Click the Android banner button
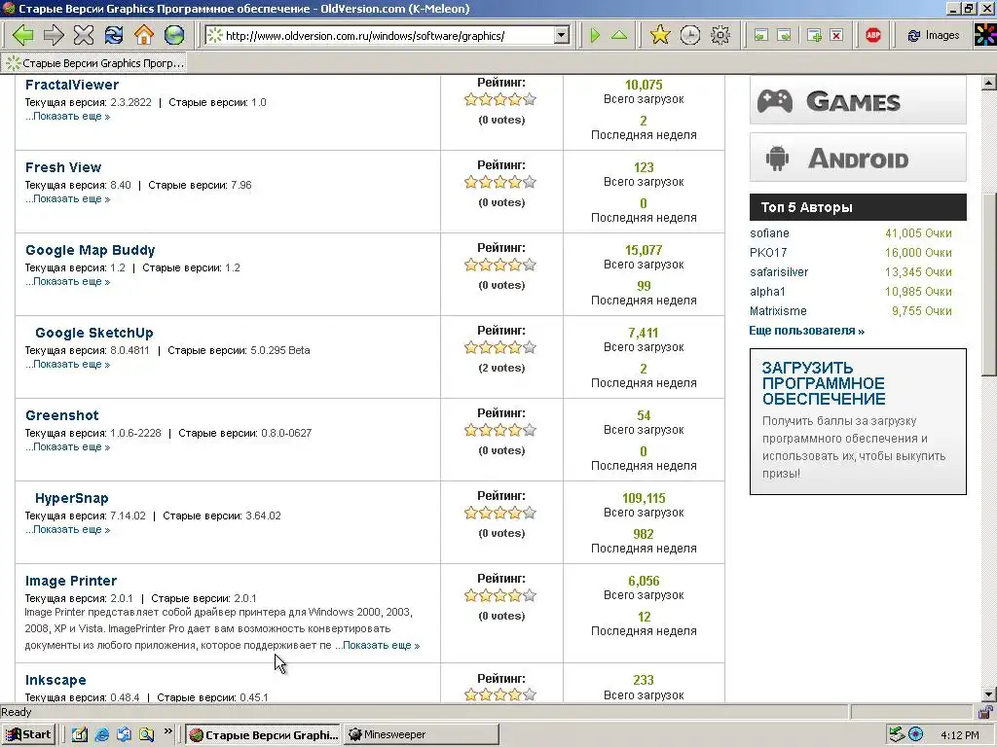 (x=858, y=157)
